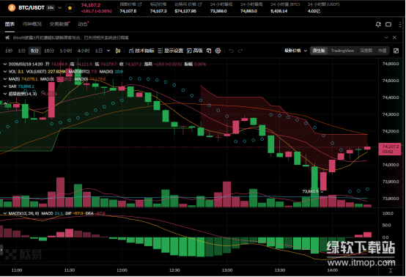Switch to the 交易数据 tab
406x277 pixels.
[x=59, y=24]
